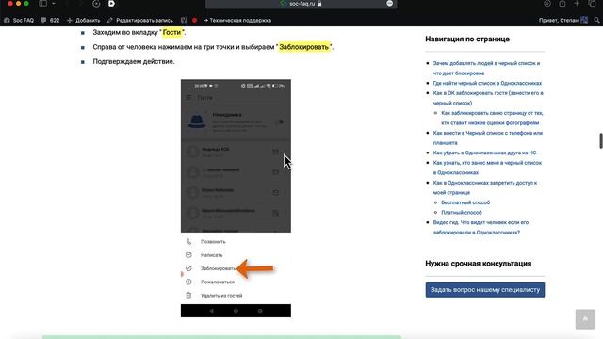Open the comments bubble showing 622
Viewport: 603px width, 339px height.
[x=50, y=20]
